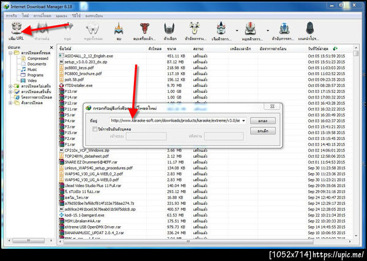Click the Tell a Friend toolbar icon
Screen dimensions: 367x261
tap(310, 29)
